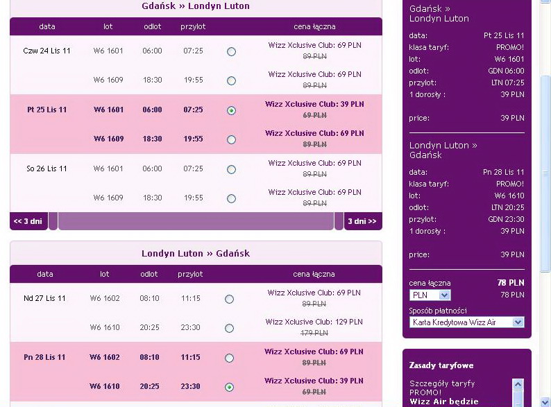Expand Sposób płatności payment method dropdown

click(x=466, y=322)
